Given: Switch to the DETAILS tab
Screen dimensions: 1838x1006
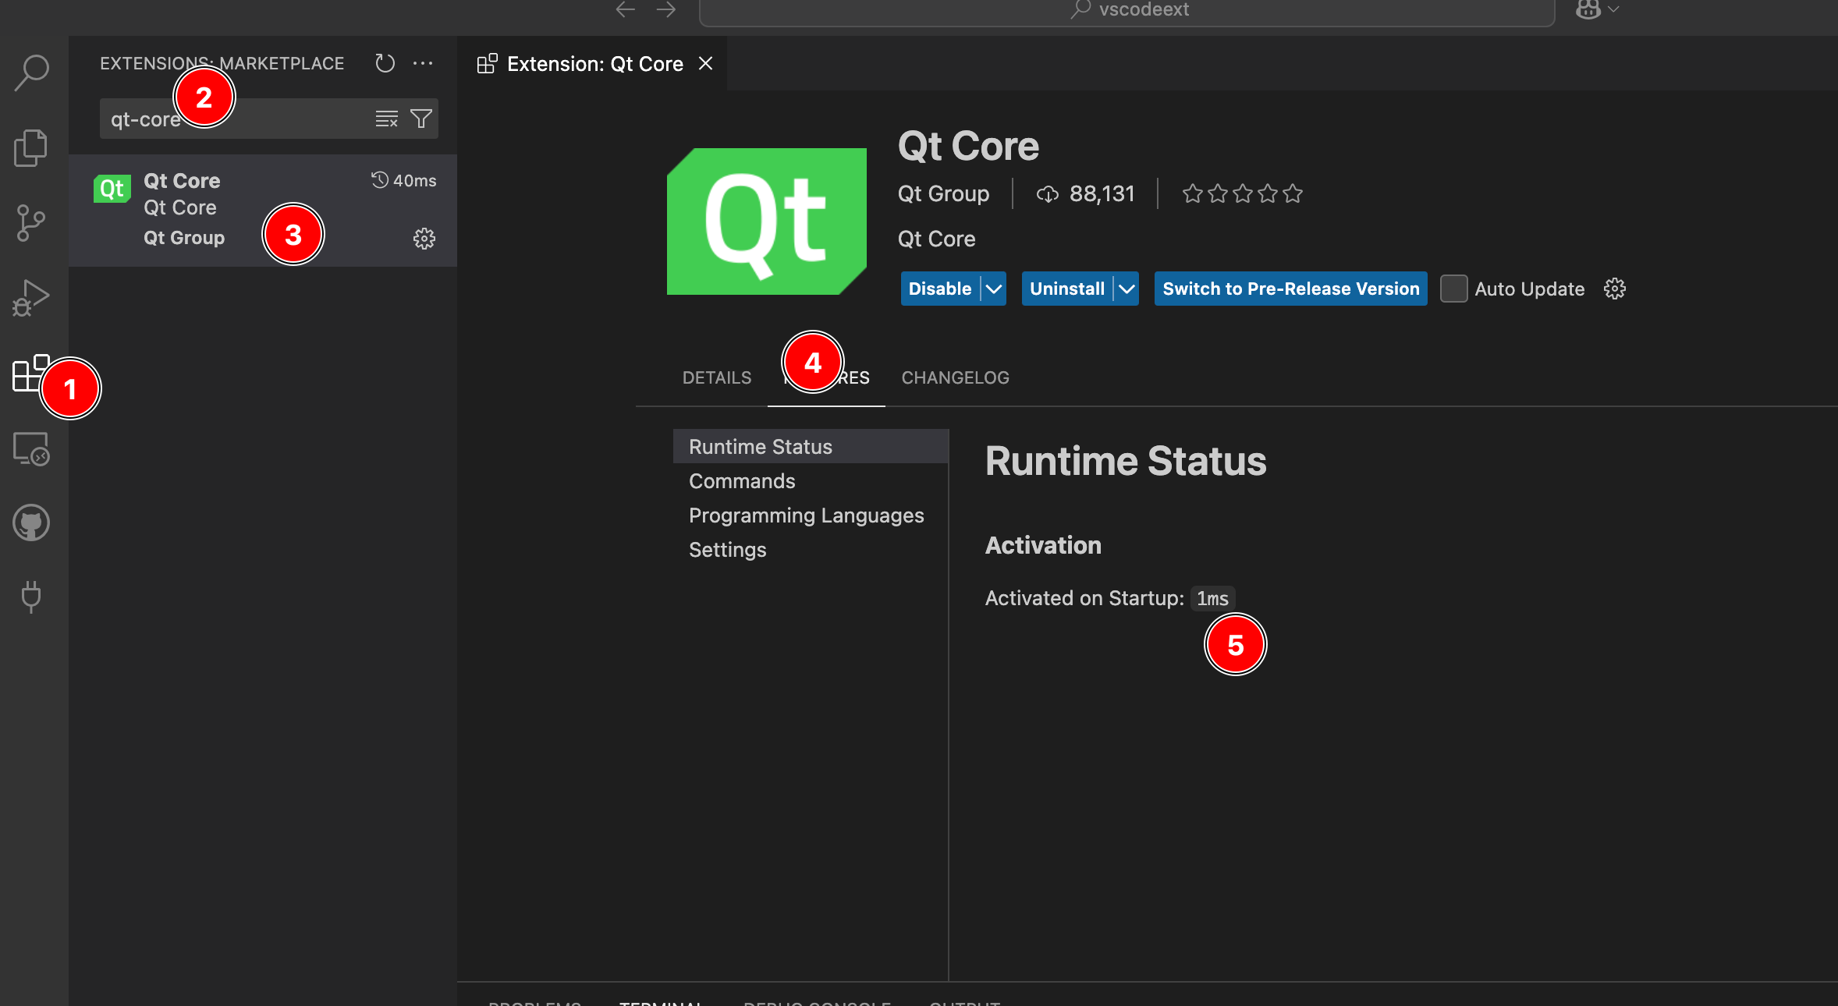Looking at the screenshot, I should click(717, 377).
